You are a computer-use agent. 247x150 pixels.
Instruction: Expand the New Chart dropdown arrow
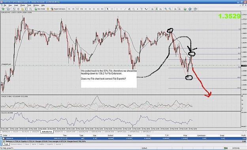pyautogui.click(x=5, y=9)
